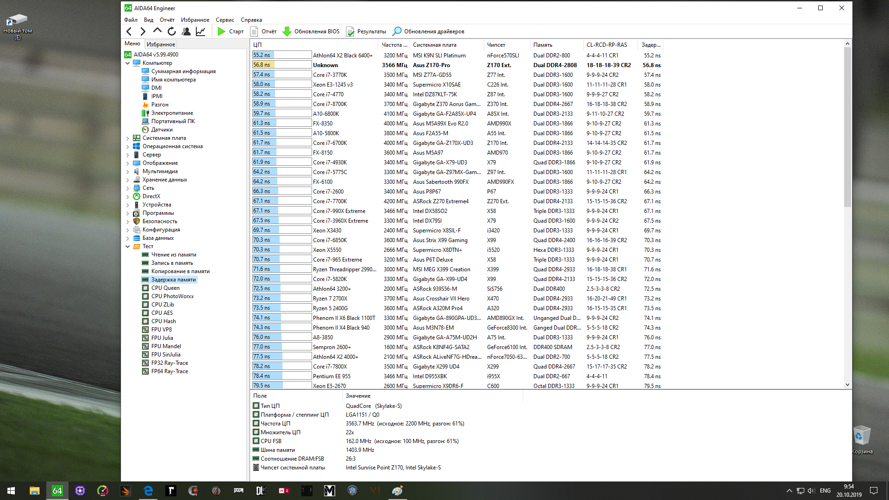Expand the DirectX tree node
Image resolution: width=889 pixels, height=500 pixels.
[x=128, y=196]
